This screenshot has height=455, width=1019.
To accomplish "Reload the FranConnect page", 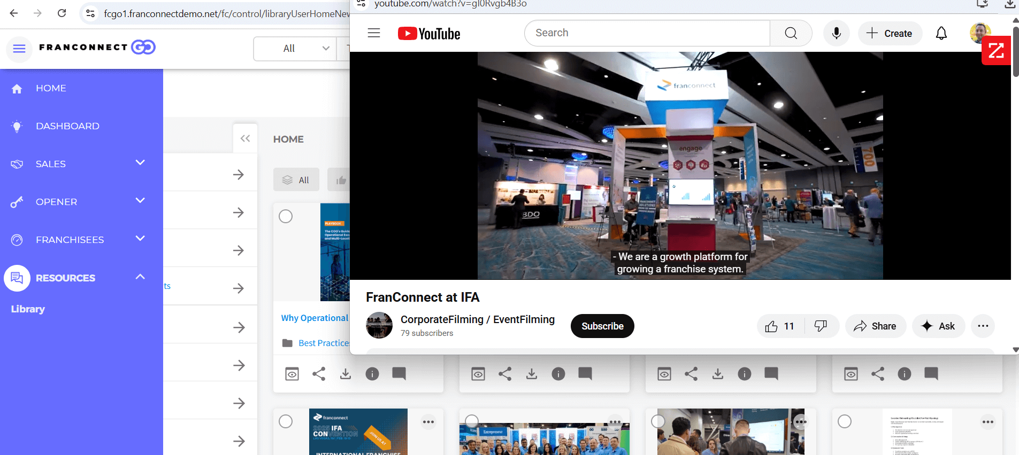I will point(62,13).
